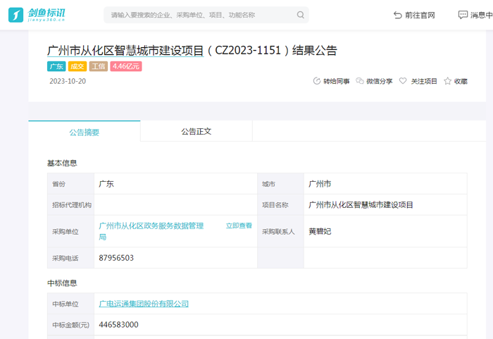Click the 前往官网 return arrow icon
Image resolution: width=493 pixels, height=339 pixels.
coord(398,15)
